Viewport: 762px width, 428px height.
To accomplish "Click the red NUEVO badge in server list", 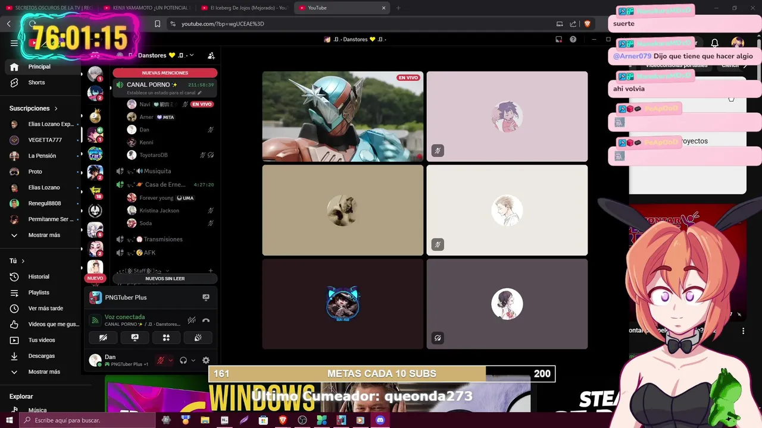I will pyautogui.click(x=95, y=278).
